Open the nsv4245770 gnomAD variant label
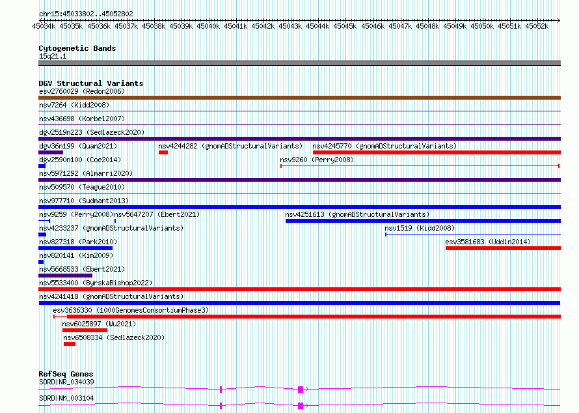Screen dimensions: 579x413 pyautogui.click(x=384, y=146)
